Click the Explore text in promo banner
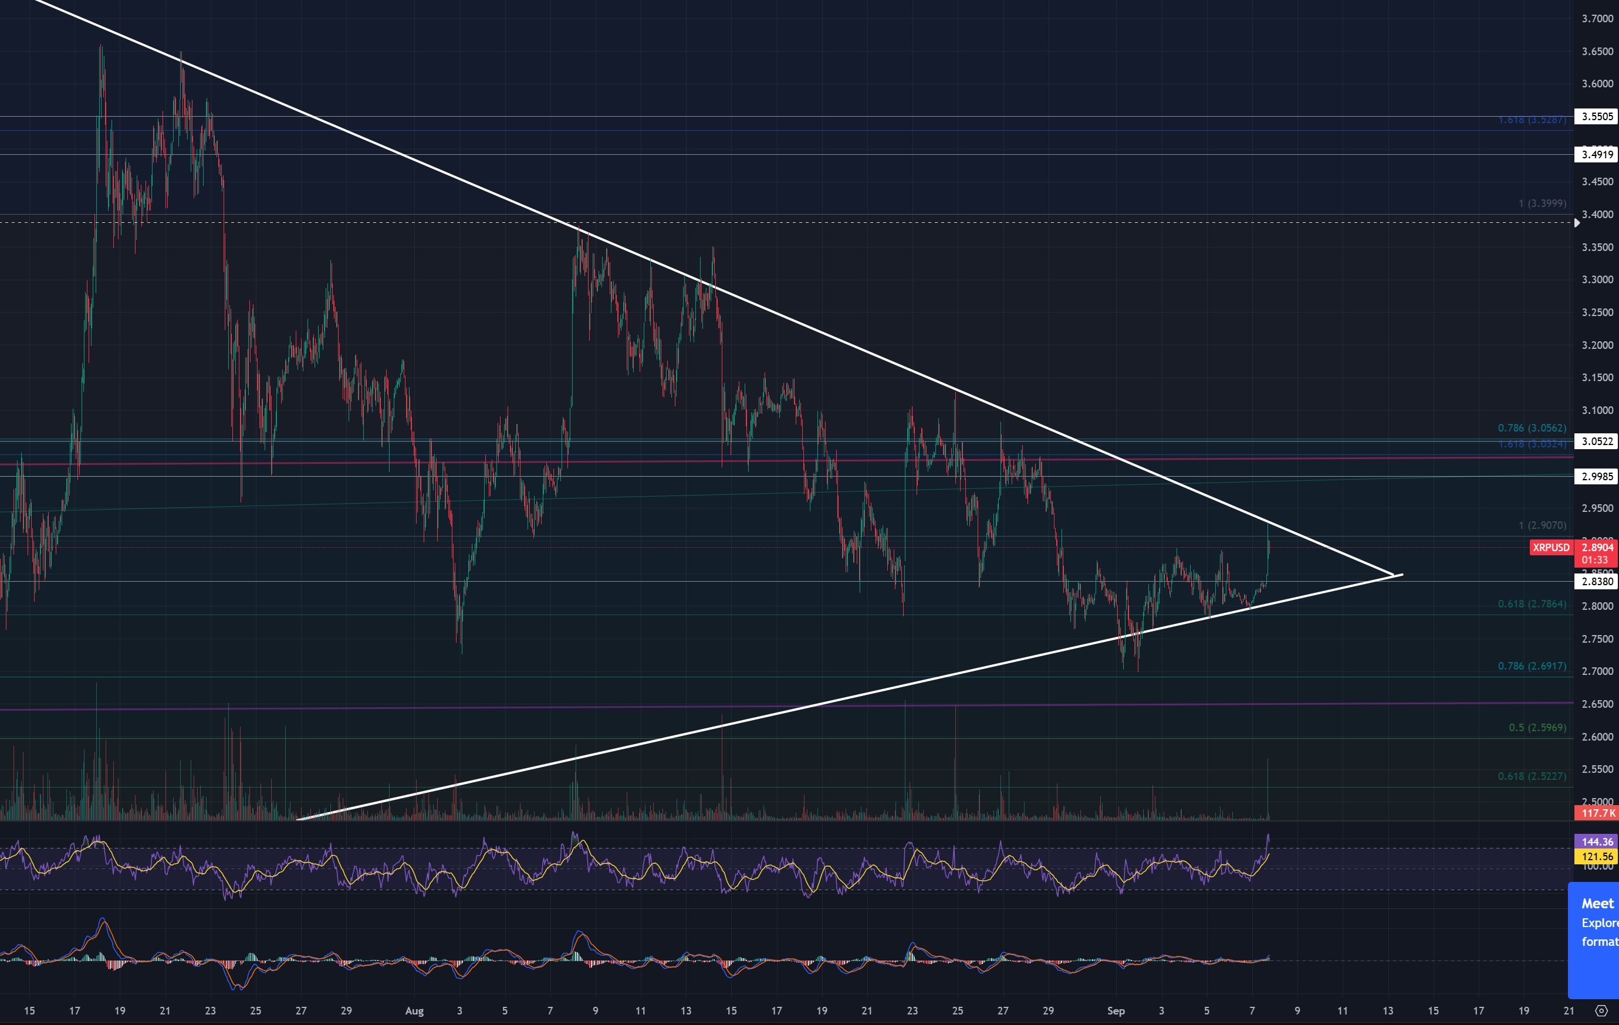The image size is (1619, 1025). click(1600, 923)
